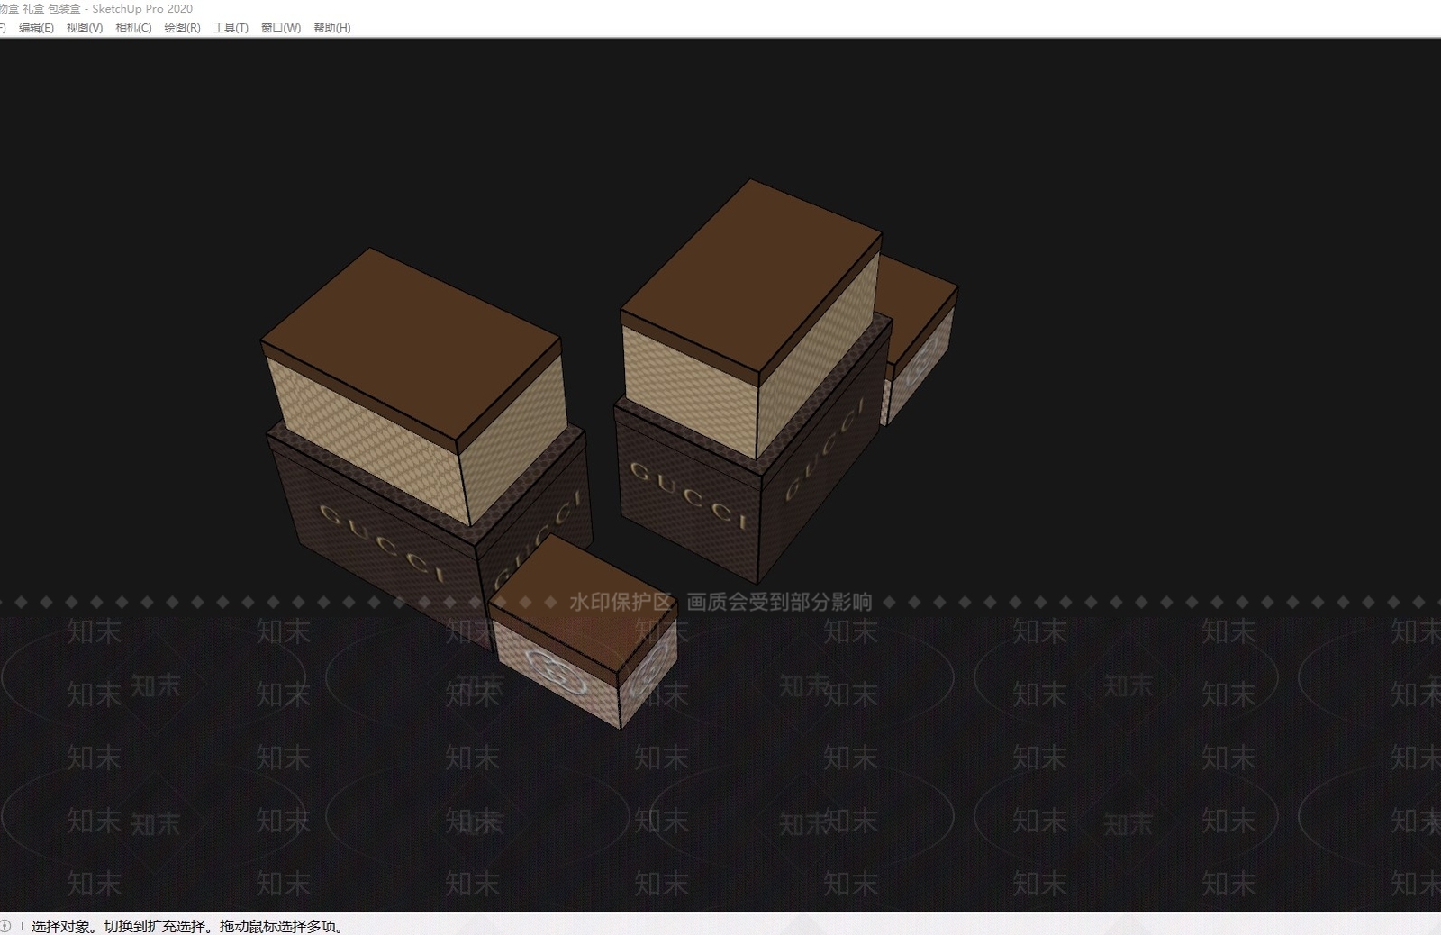This screenshot has height=935, width=1441.
Task: Select the brown lid of the left stacked box
Action: coord(412,347)
